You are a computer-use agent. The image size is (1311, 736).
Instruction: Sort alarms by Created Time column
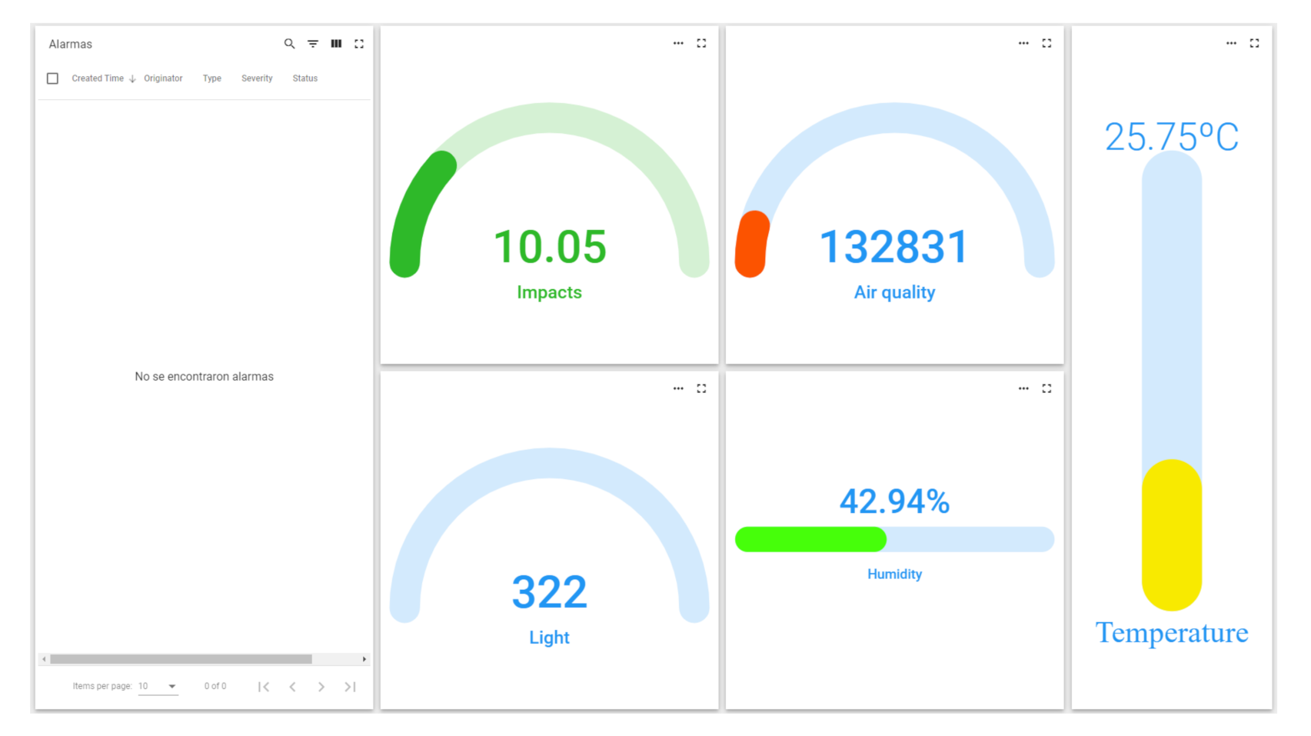[x=98, y=78]
